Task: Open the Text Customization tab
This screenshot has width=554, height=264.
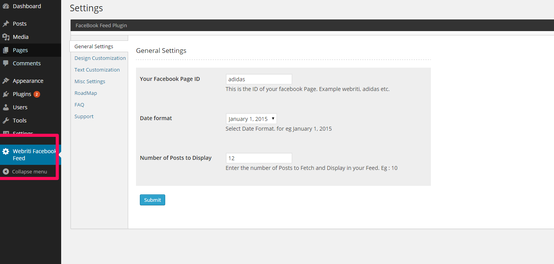Action: click(x=97, y=70)
